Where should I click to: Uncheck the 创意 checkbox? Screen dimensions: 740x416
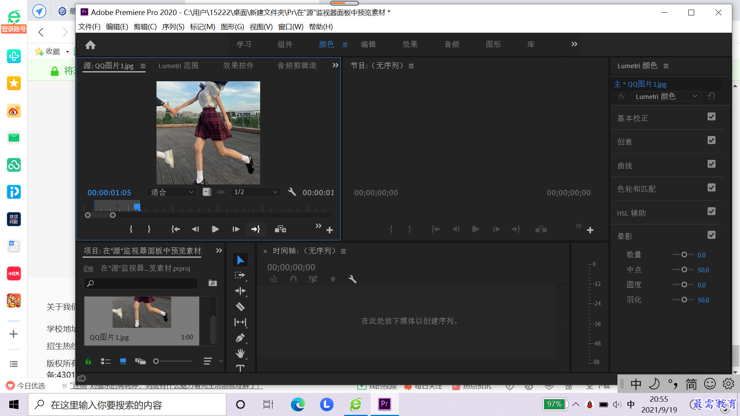pyautogui.click(x=711, y=140)
